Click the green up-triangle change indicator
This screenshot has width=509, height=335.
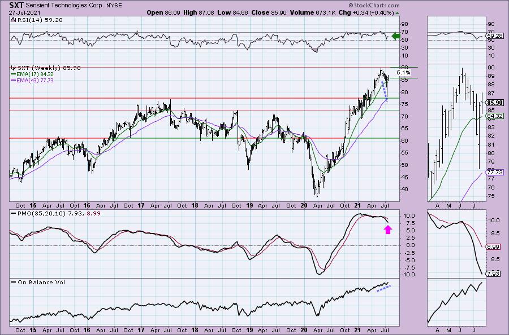[x=398, y=13]
